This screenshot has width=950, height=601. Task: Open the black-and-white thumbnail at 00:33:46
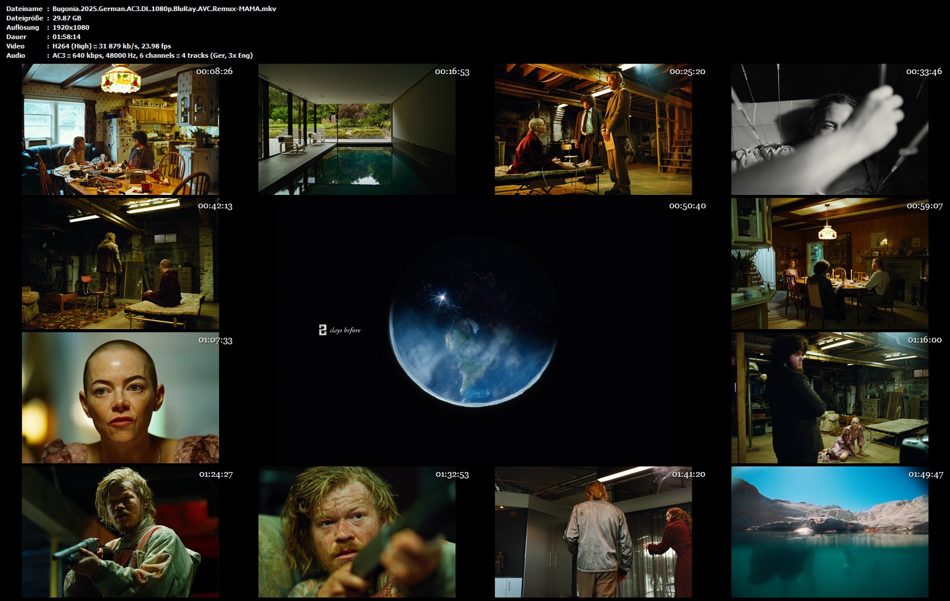click(x=830, y=130)
